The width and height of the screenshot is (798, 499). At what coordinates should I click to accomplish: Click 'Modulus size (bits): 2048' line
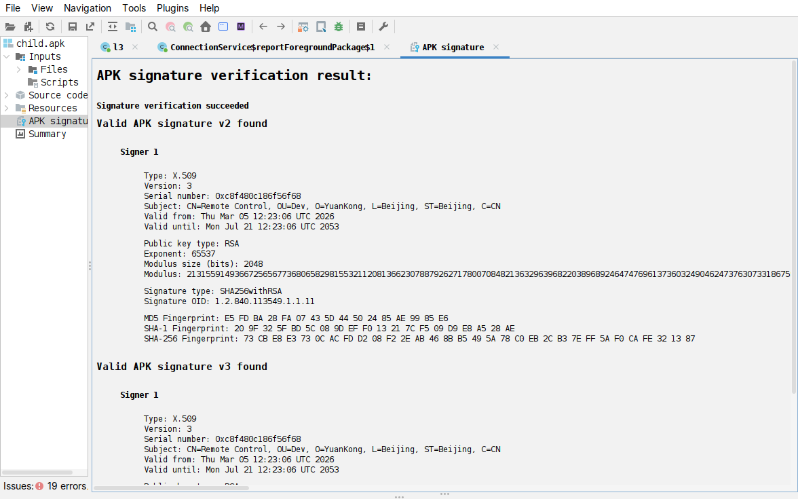click(x=204, y=263)
